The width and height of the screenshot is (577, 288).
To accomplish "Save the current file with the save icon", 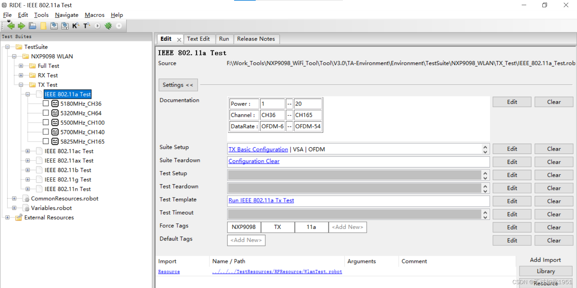I will (x=54, y=26).
